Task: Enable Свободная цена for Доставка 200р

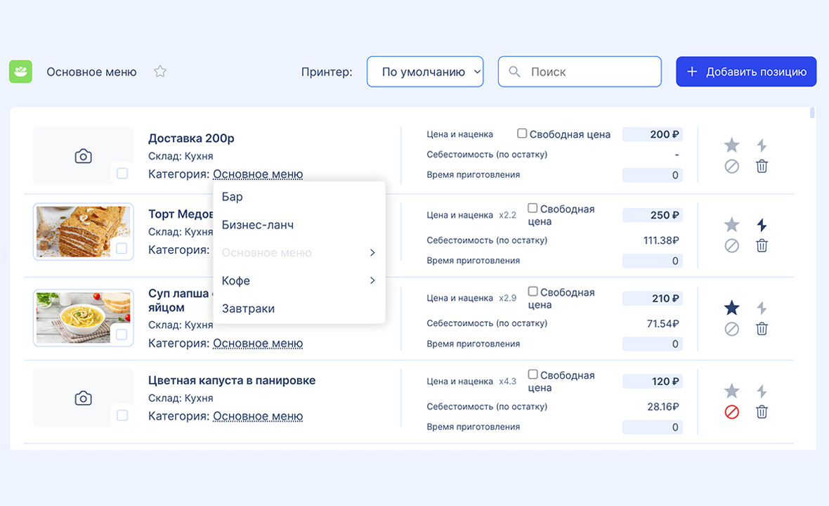Action: point(522,134)
